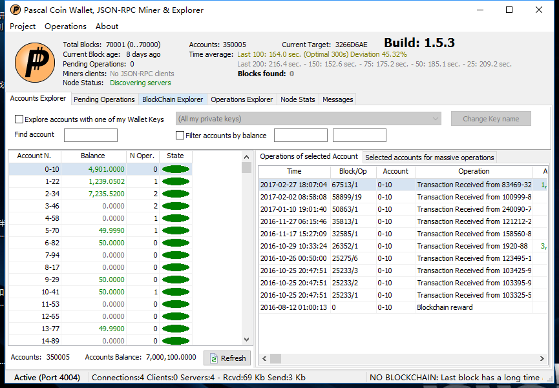Open the About menu
Image resolution: width=559 pixels, height=388 pixels.
coord(107,26)
